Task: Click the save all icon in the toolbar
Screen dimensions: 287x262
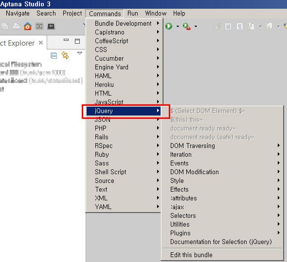Action: [4, 27]
